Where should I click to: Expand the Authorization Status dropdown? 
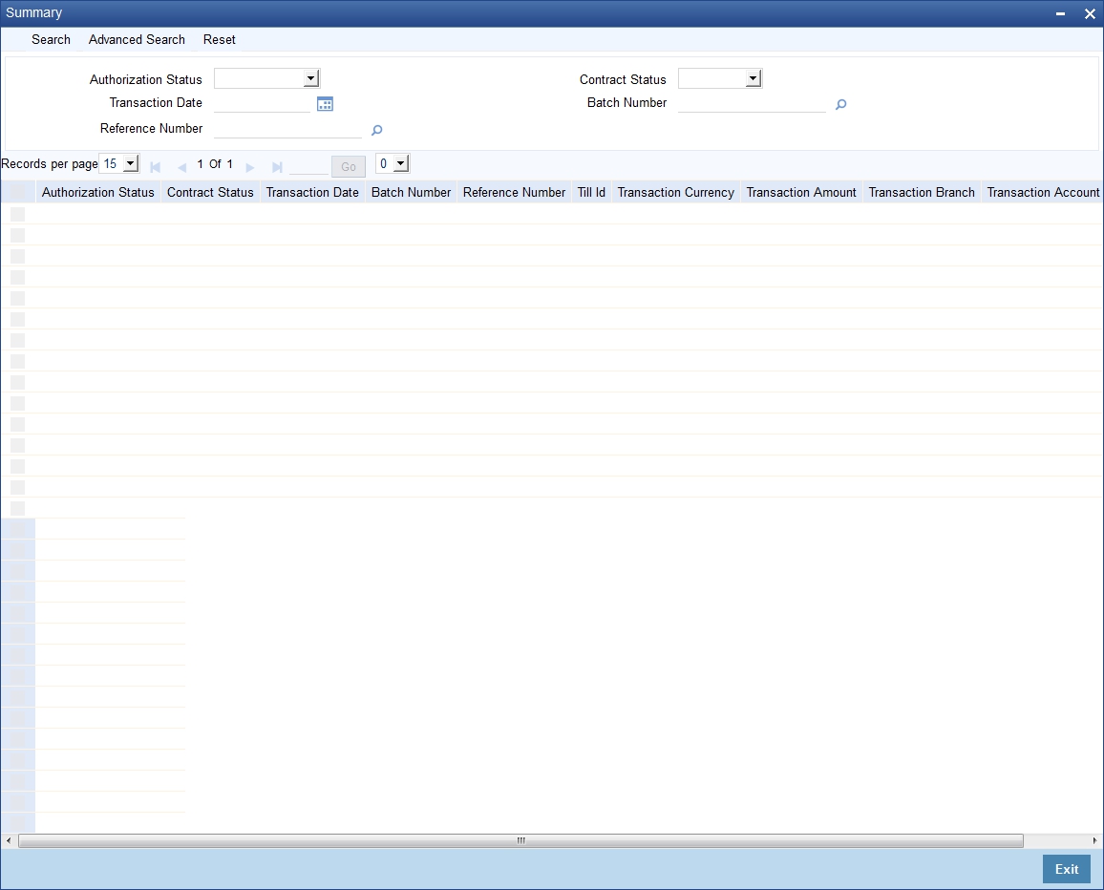[311, 79]
